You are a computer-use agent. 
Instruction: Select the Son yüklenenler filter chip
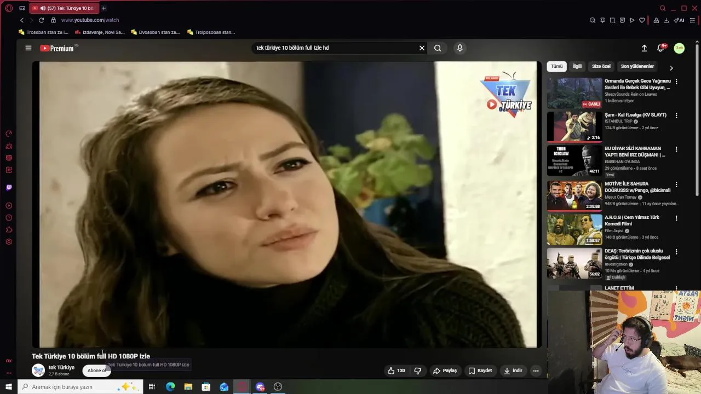(637, 66)
